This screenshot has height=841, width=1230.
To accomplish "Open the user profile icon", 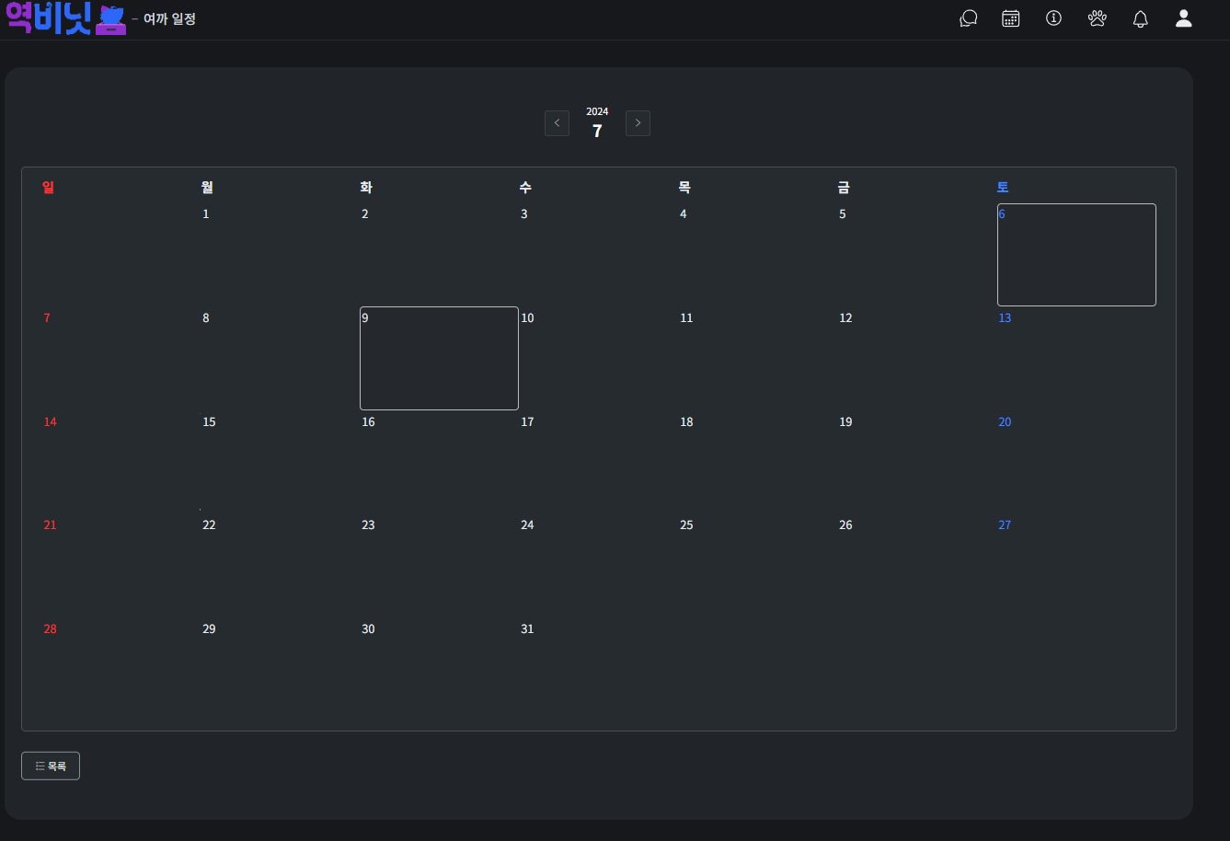I will pos(1184,18).
